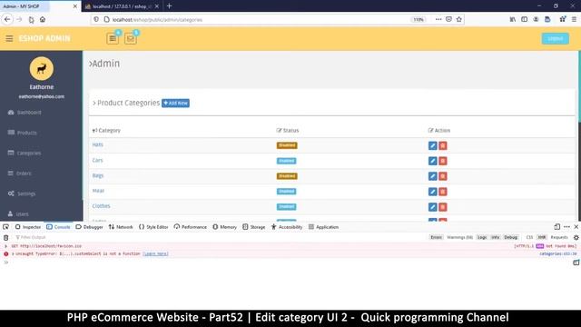This screenshot has width=581, height=327.
Task: Toggle the Logs console filter
Action: [482, 237]
